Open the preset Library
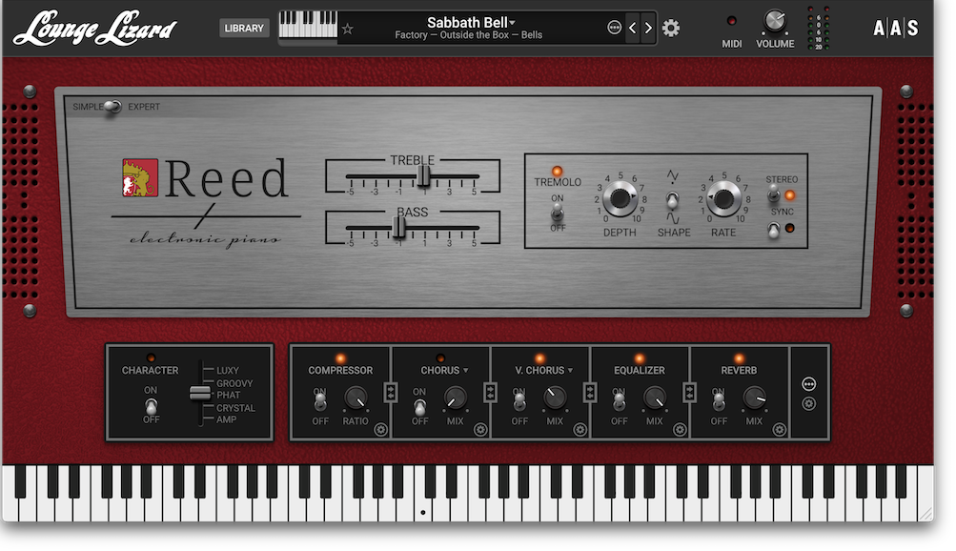 click(x=244, y=28)
